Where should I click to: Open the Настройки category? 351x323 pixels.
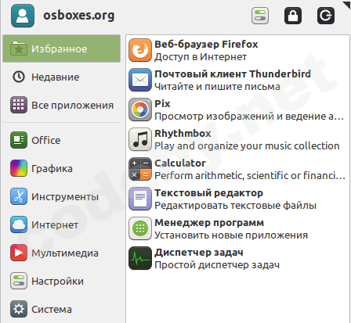[62, 281]
